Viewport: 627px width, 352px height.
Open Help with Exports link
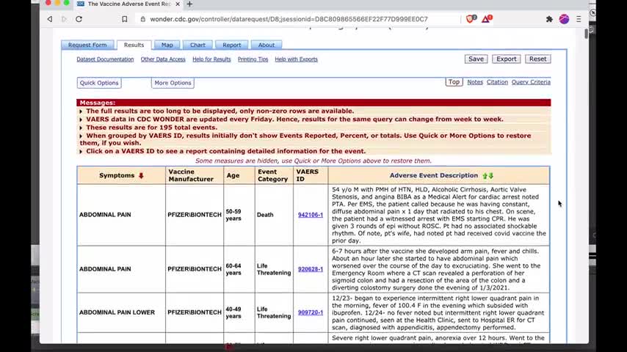(296, 59)
